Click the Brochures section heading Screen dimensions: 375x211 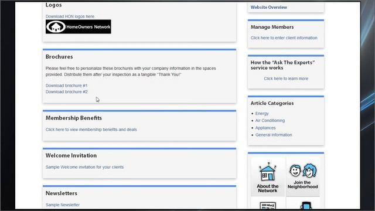tap(59, 57)
